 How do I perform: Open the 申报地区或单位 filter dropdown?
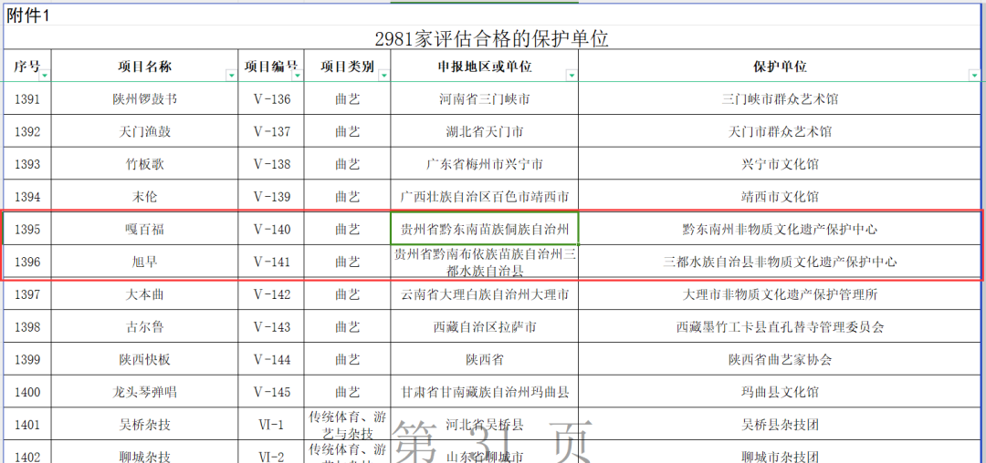pyautogui.click(x=571, y=76)
